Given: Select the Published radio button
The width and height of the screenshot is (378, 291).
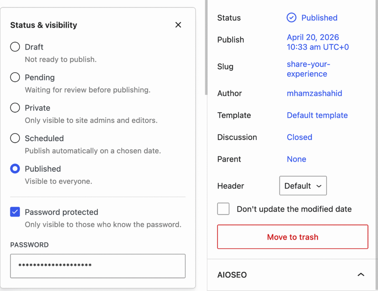Looking at the screenshot, I should [15, 169].
